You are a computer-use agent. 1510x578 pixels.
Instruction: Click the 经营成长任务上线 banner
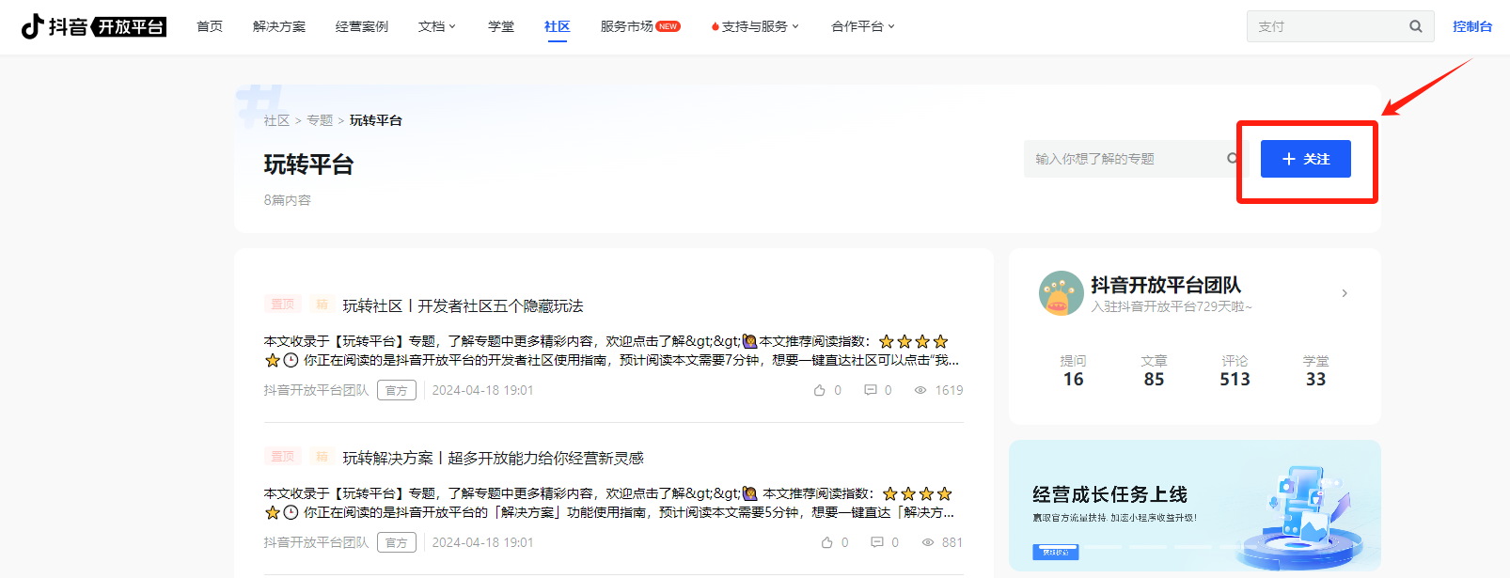pos(1194,506)
